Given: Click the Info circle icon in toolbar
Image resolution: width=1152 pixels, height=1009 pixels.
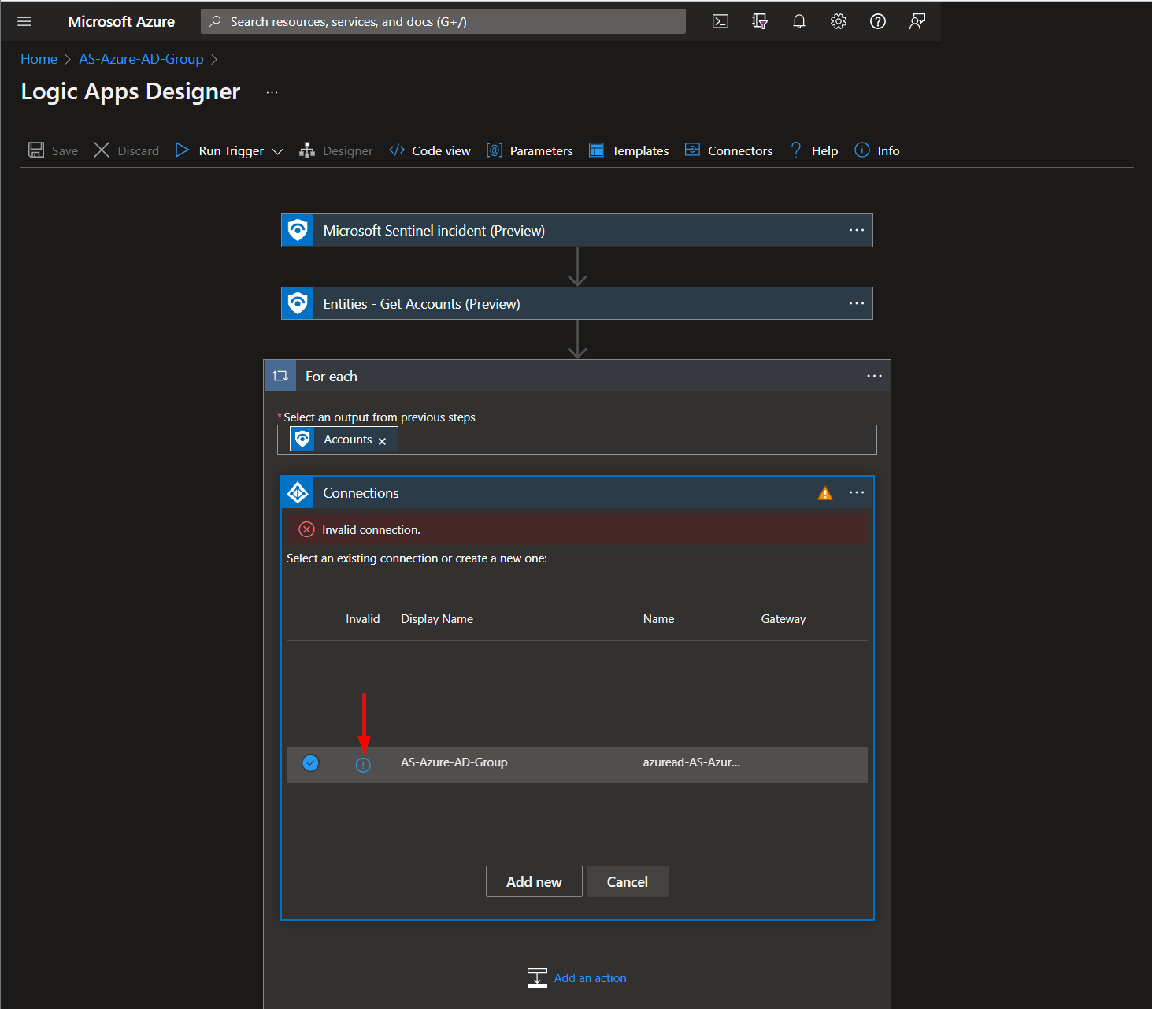Looking at the screenshot, I should [x=862, y=150].
